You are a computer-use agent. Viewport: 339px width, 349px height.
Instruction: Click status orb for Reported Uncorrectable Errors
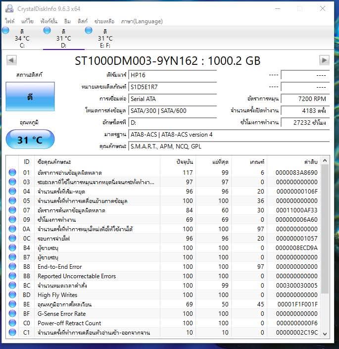(x=12, y=276)
